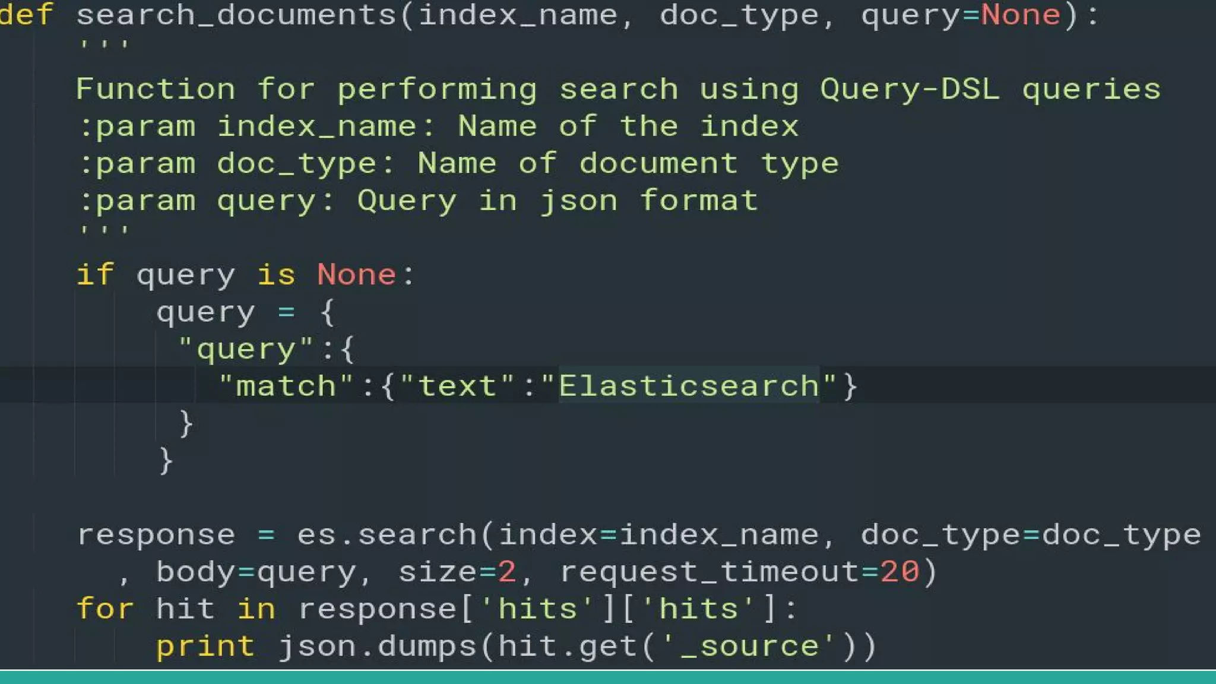Click the "match" string key
The image size is (1216, 684).
click(286, 387)
